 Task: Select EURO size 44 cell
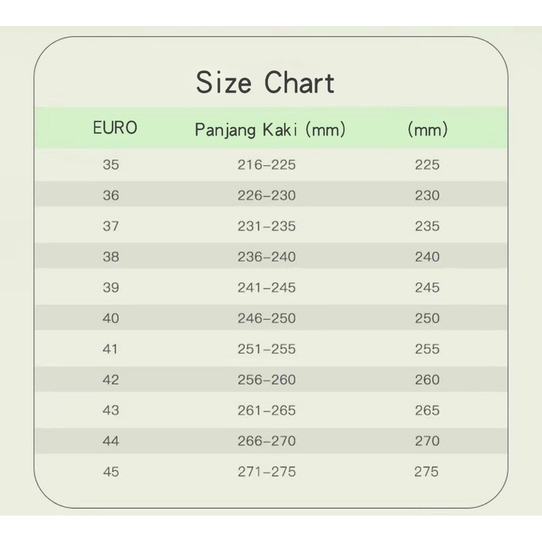111,441
